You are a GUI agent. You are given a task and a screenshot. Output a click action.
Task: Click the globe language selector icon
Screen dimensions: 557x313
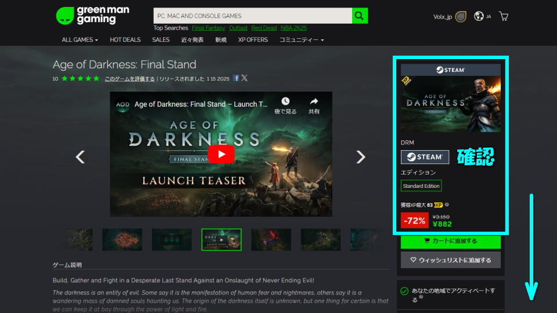point(479,16)
